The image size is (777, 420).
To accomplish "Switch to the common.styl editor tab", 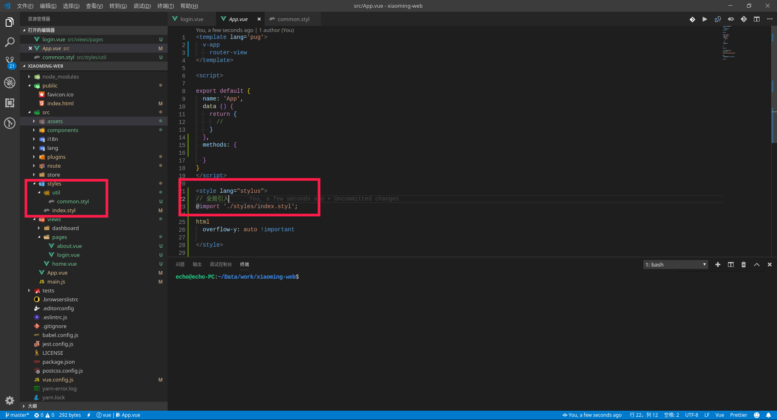I will pyautogui.click(x=293, y=19).
